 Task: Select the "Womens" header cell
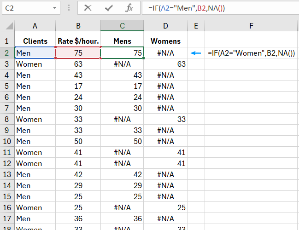pyautogui.click(x=165, y=41)
